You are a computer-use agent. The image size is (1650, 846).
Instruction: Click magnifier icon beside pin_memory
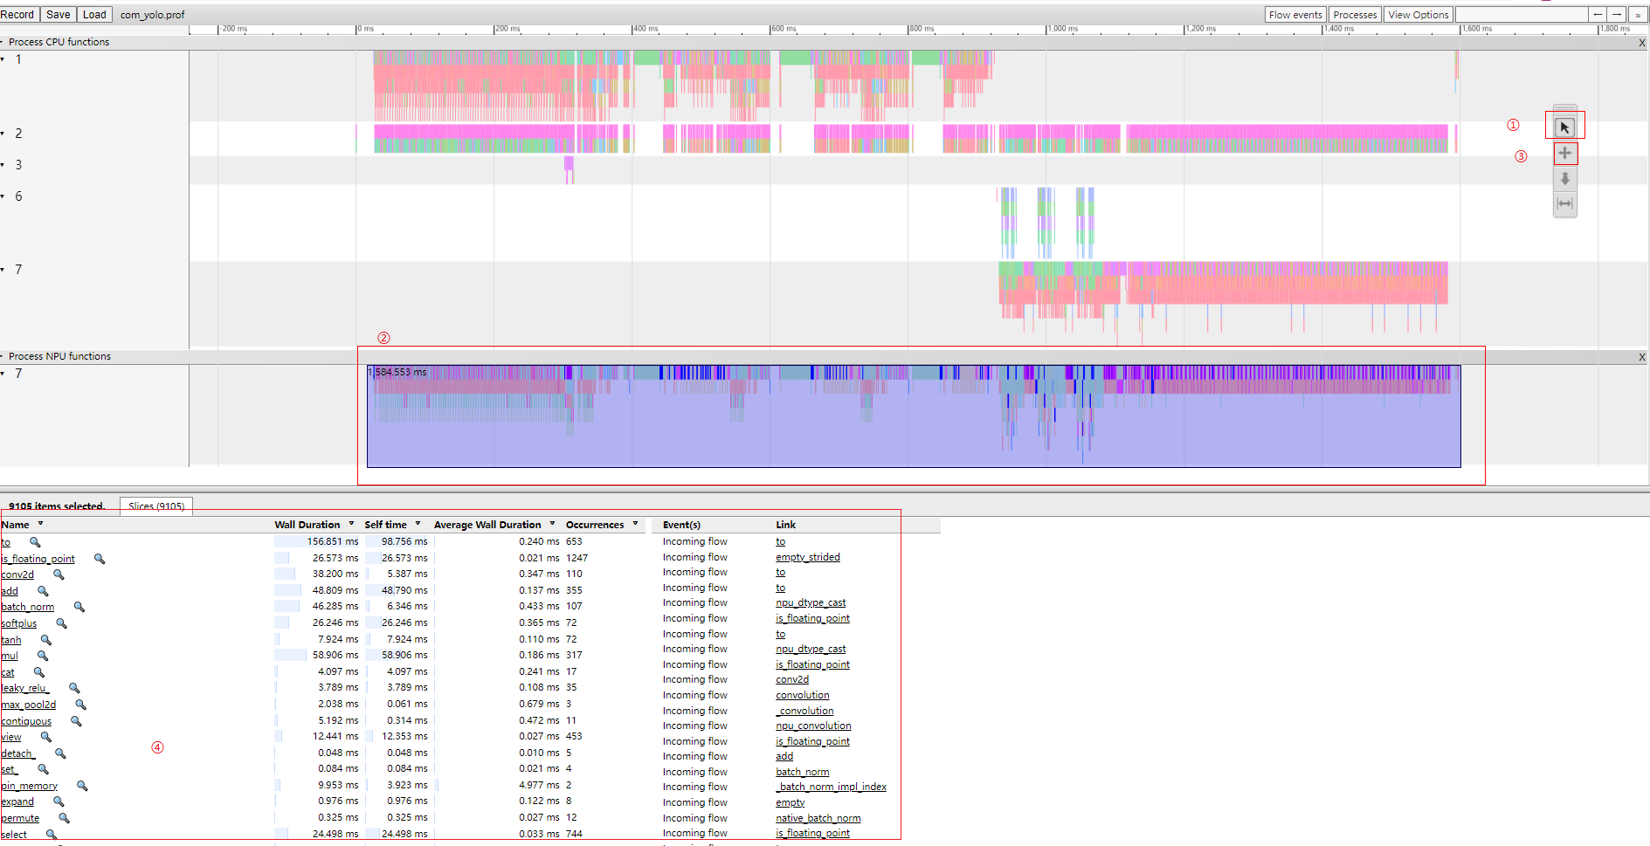[82, 786]
